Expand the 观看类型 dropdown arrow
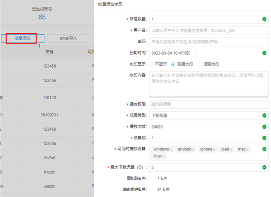Viewport: 271px width, 197px height. point(259,116)
